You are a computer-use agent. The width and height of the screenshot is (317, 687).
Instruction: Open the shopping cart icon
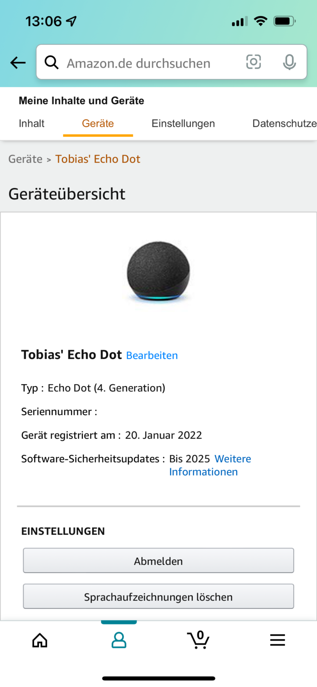point(198,640)
